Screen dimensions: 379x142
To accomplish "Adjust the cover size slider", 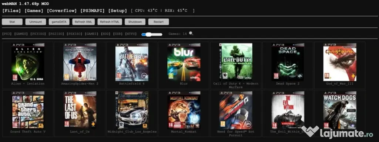I will [152, 34].
